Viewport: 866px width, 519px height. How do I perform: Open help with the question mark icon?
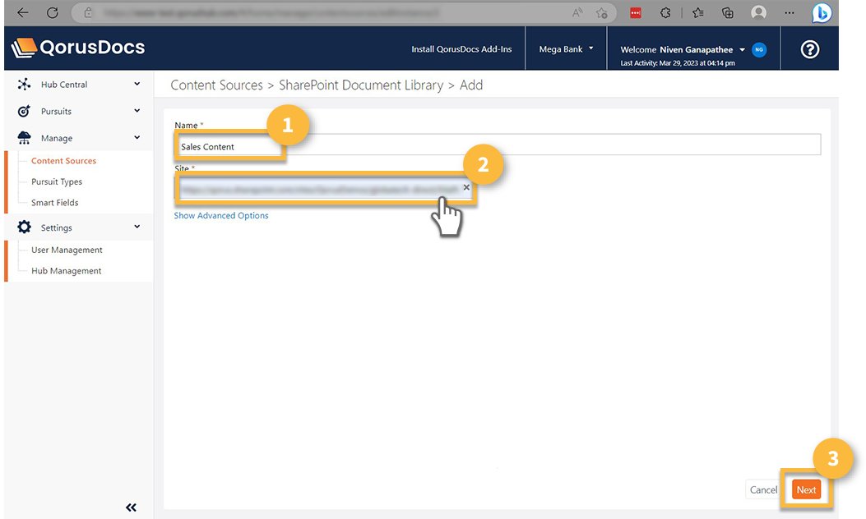point(809,49)
